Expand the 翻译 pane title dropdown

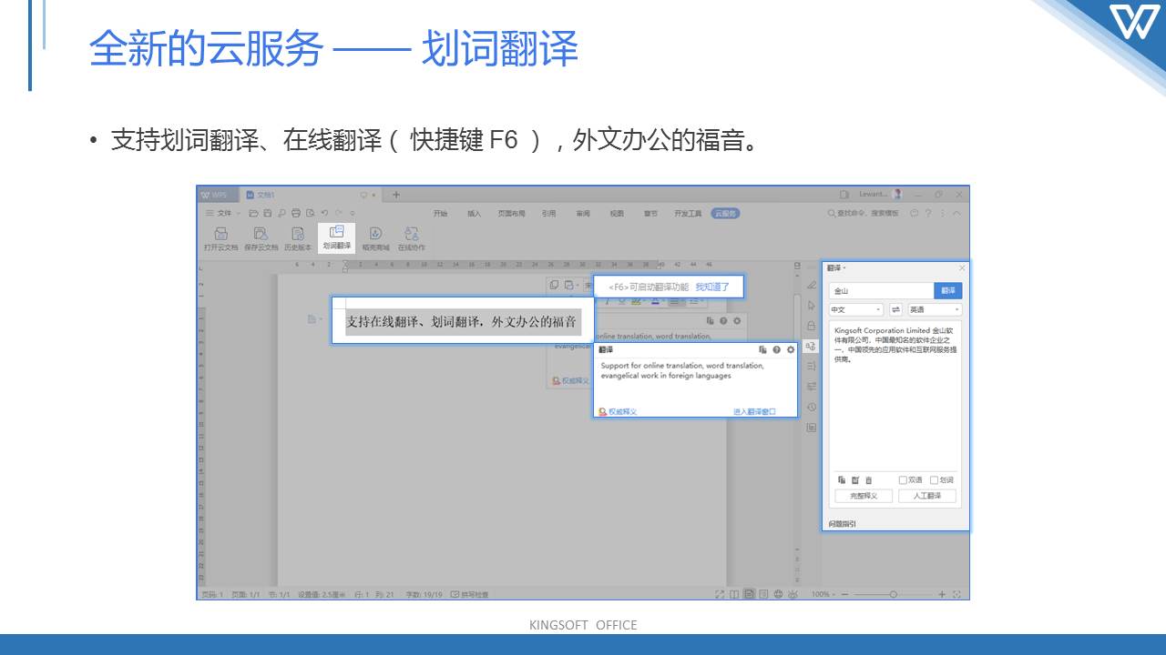836,267
